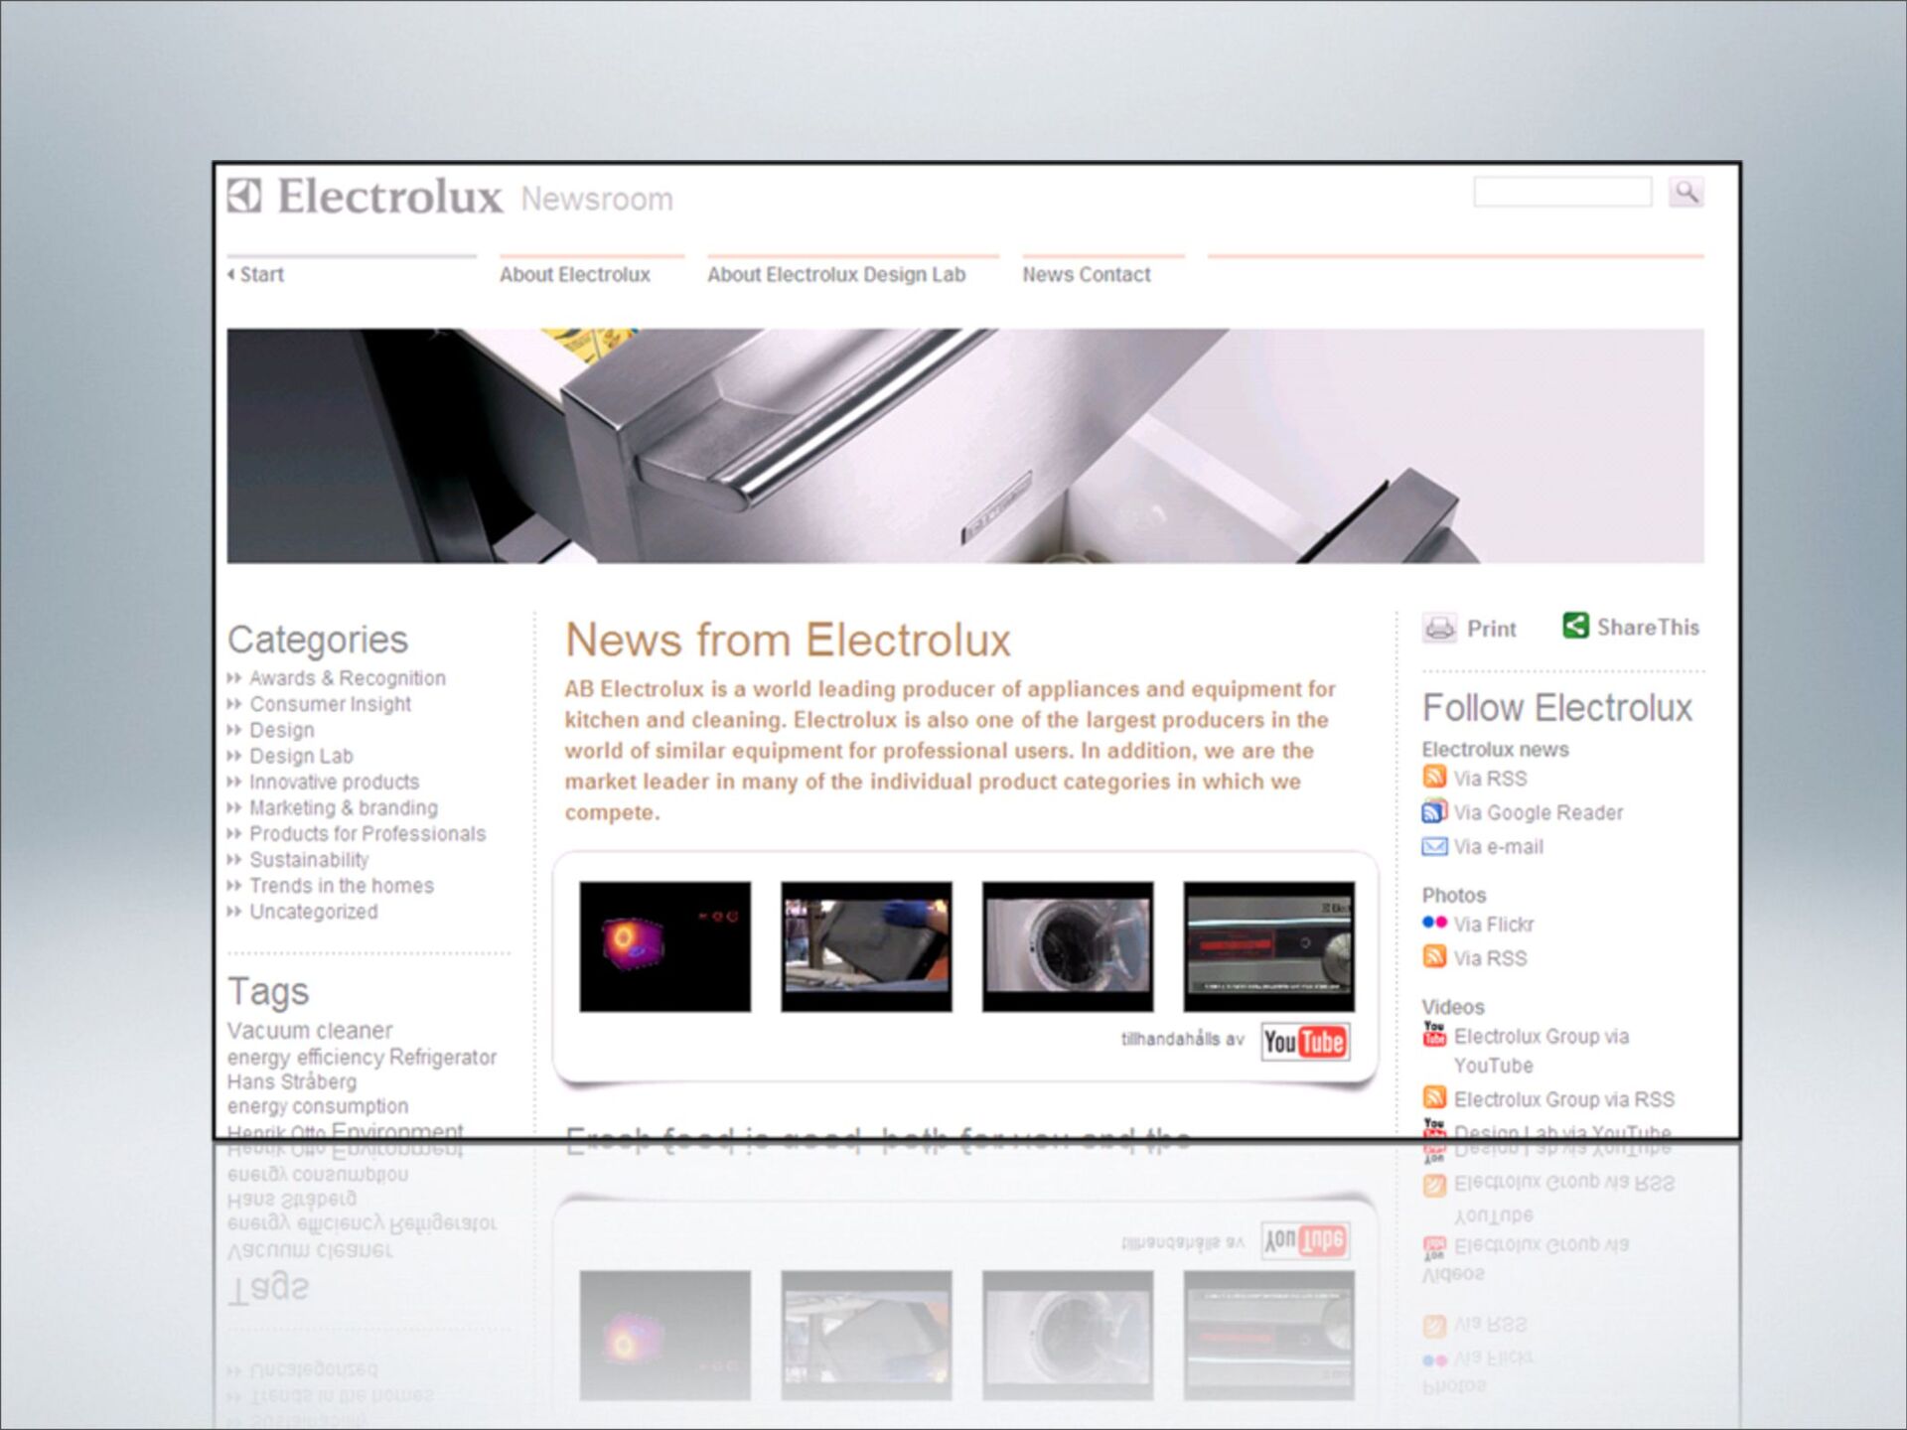1907x1430 pixels.
Task: Play the oven display video thumbnail
Action: pyautogui.click(x=1268, y=946)
